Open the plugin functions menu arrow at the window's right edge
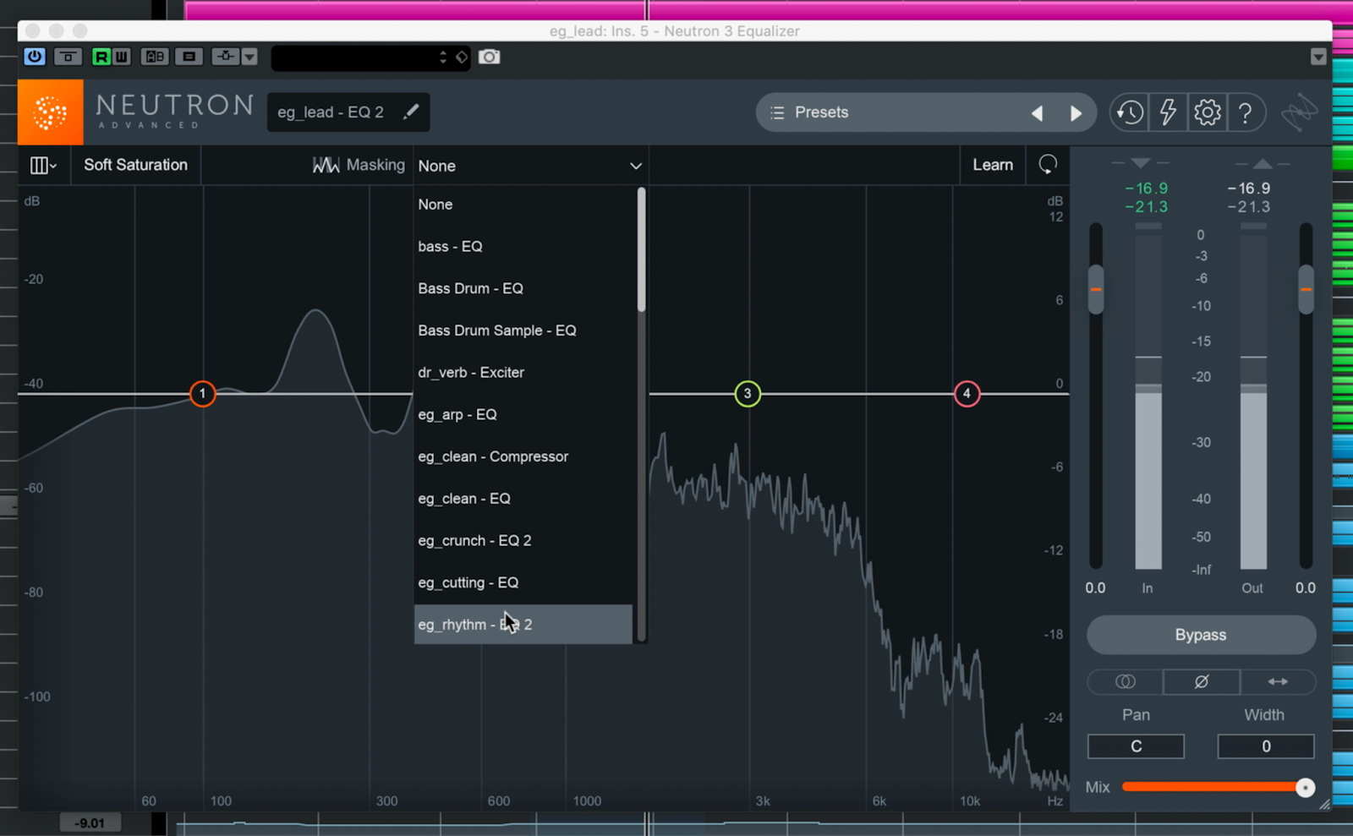Viewport: 1353px width, 836px height. tap(1318, 57)
